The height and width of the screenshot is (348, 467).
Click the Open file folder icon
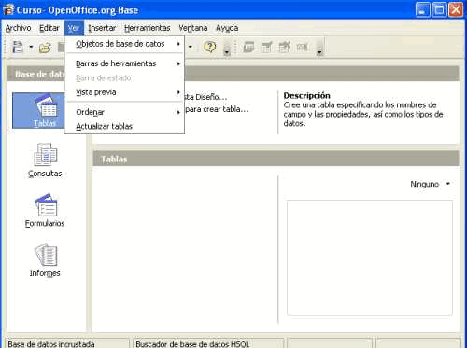(45, 48)
